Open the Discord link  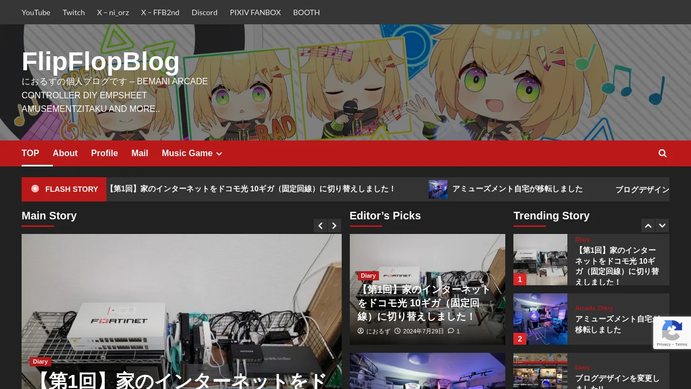(x=205, y=12)
